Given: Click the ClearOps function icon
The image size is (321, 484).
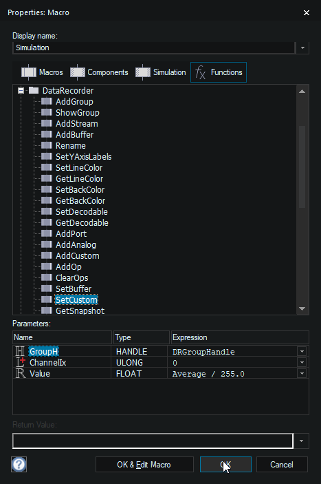Looking at the screenshot, I should [x=47, y=277].
